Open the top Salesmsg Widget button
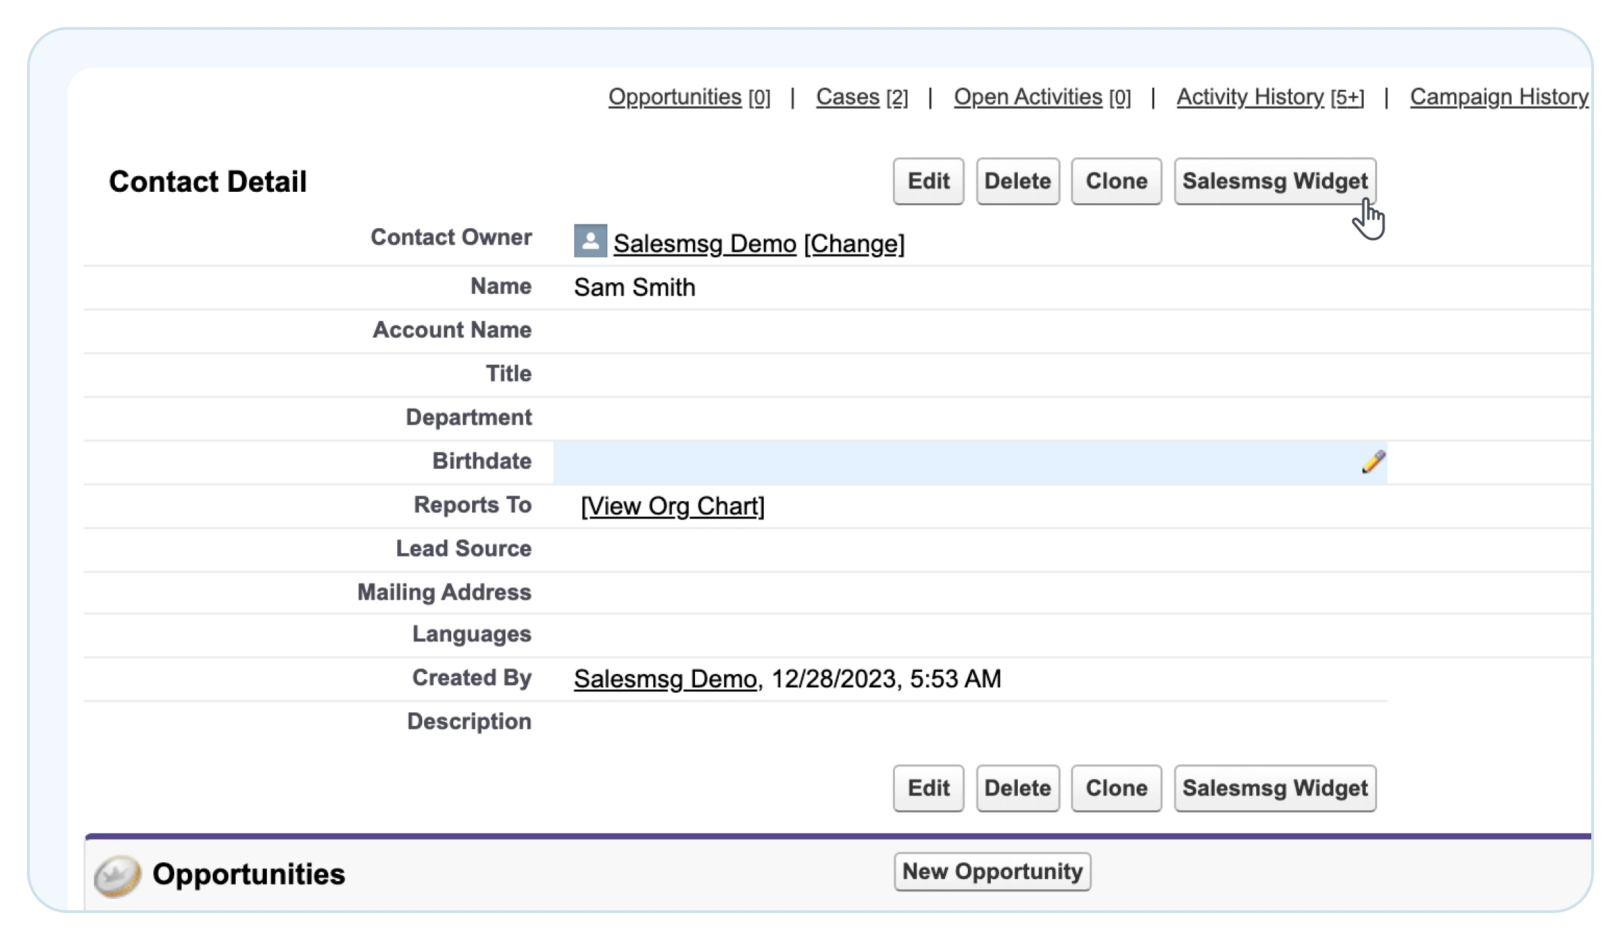This screenshot has width=1621, height=940. click(x=1275, y=181)
